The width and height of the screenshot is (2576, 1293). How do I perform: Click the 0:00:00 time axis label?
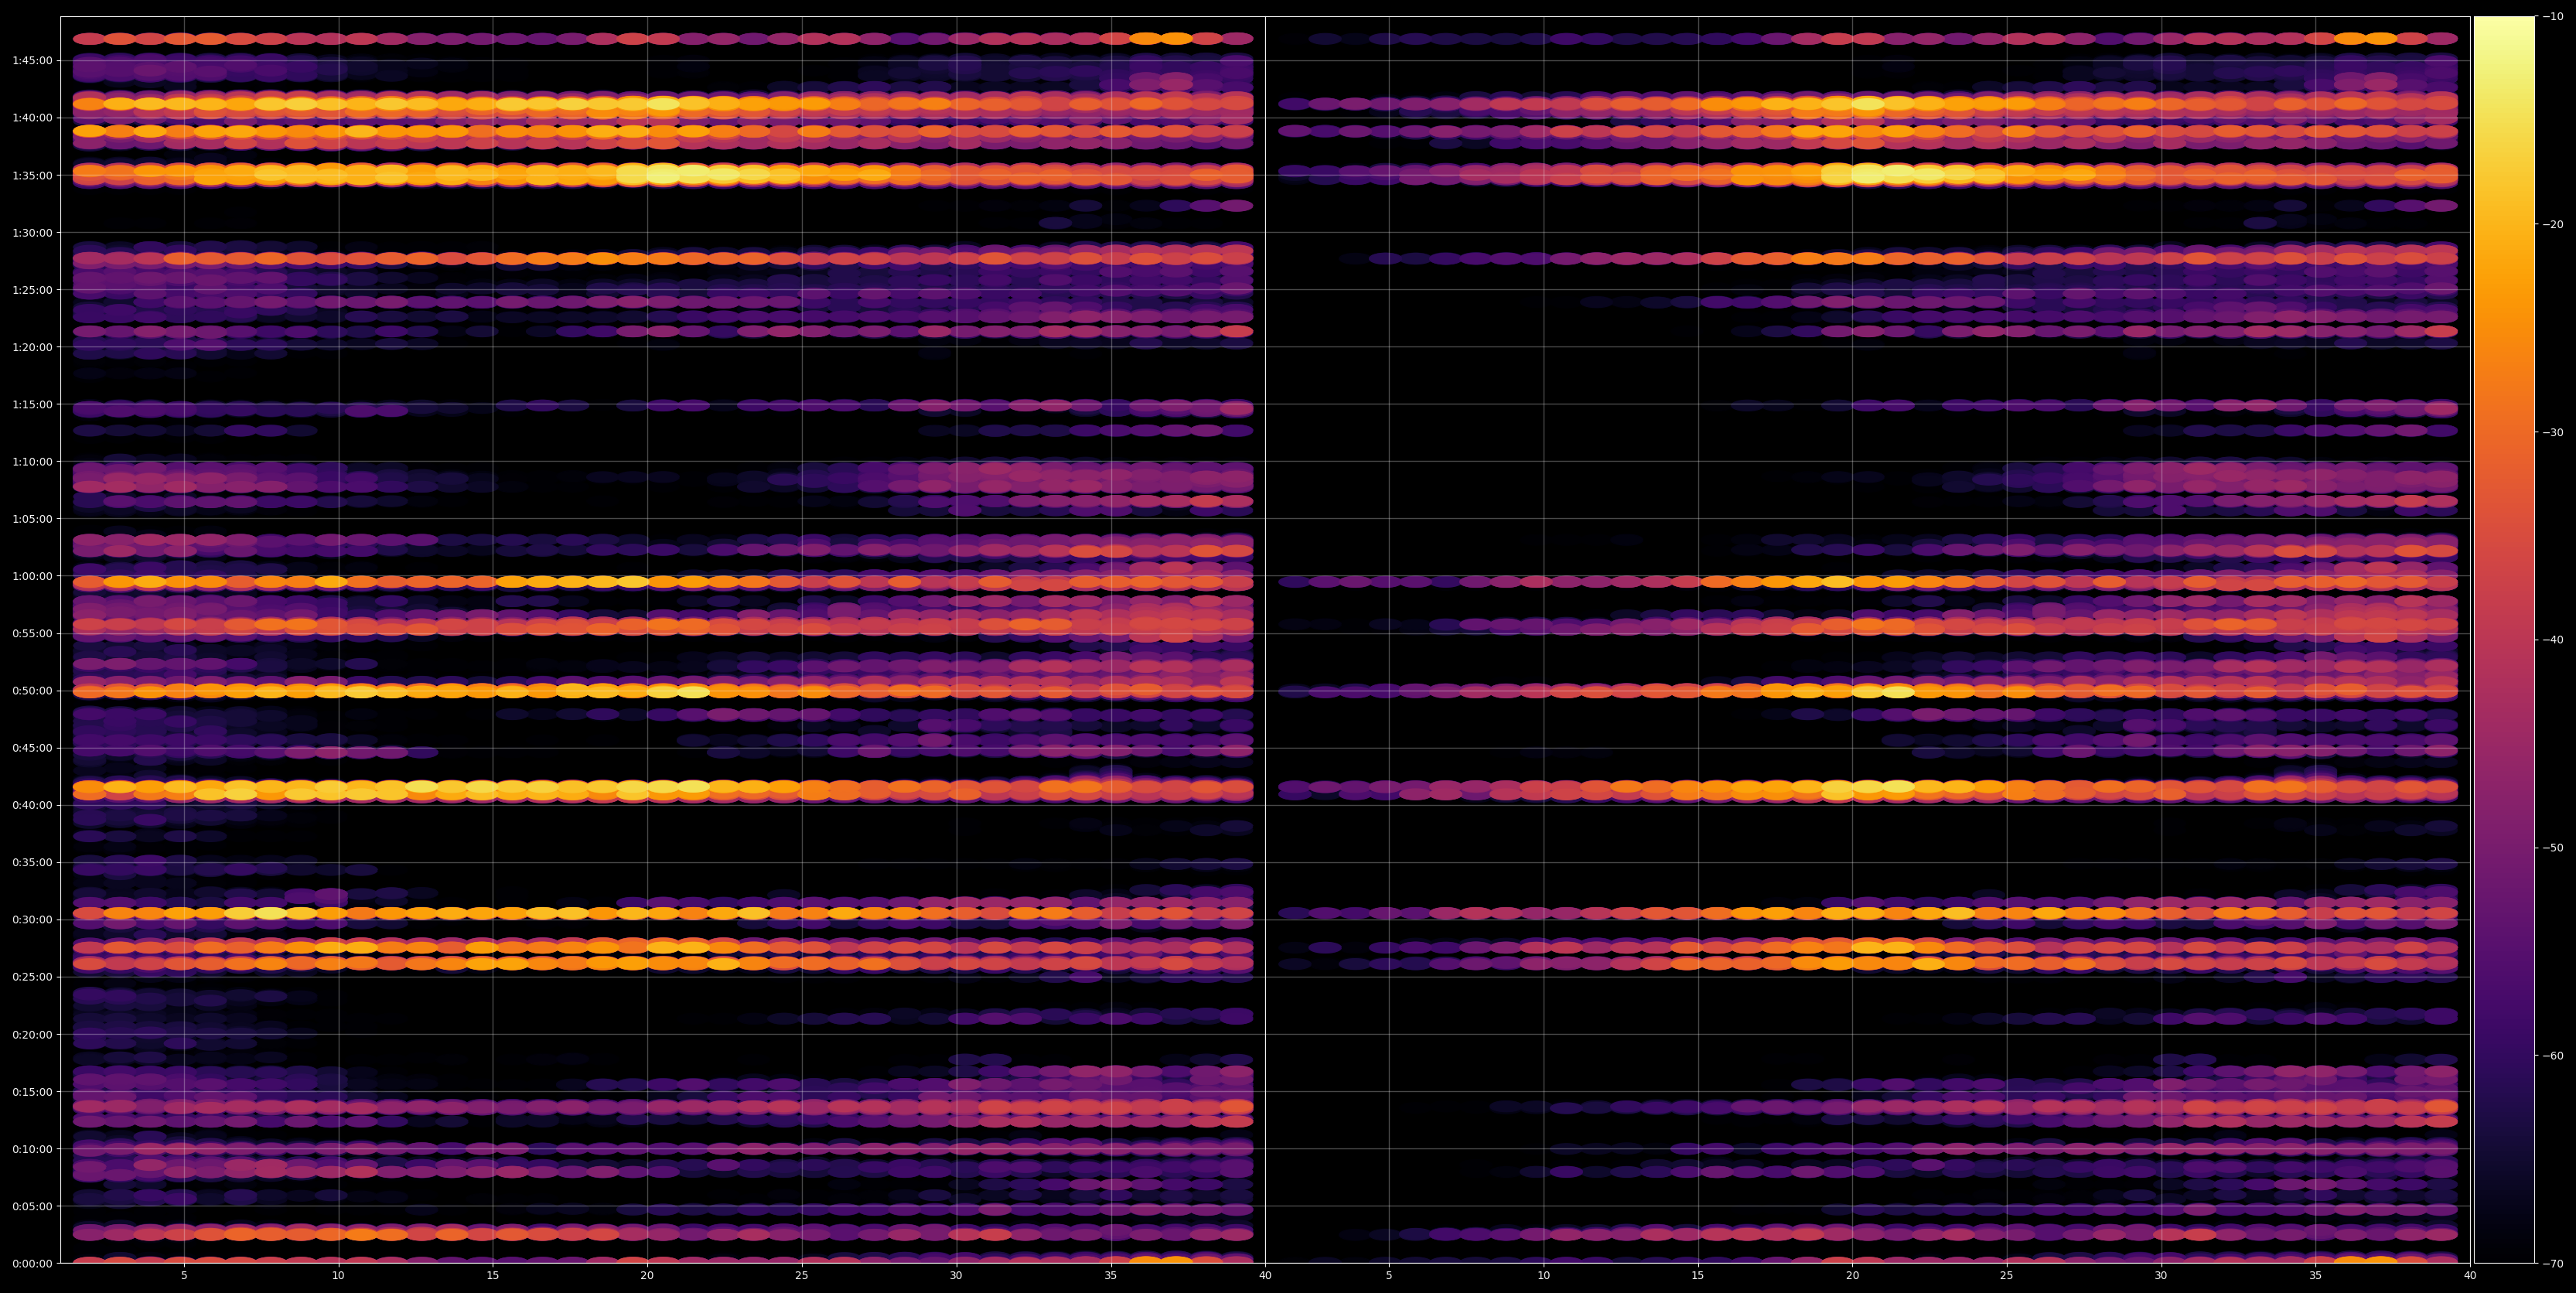[x=32, y=1263]
